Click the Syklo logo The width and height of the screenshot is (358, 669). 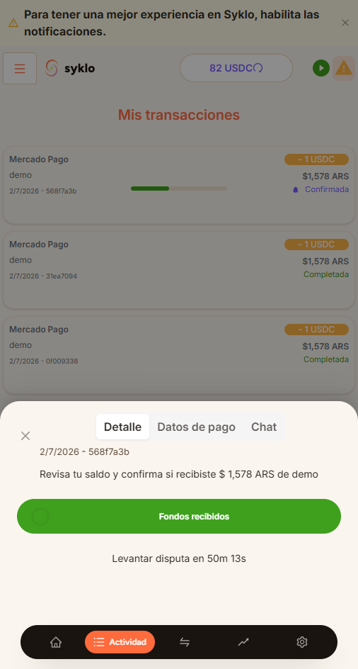(x=70, y=68)
